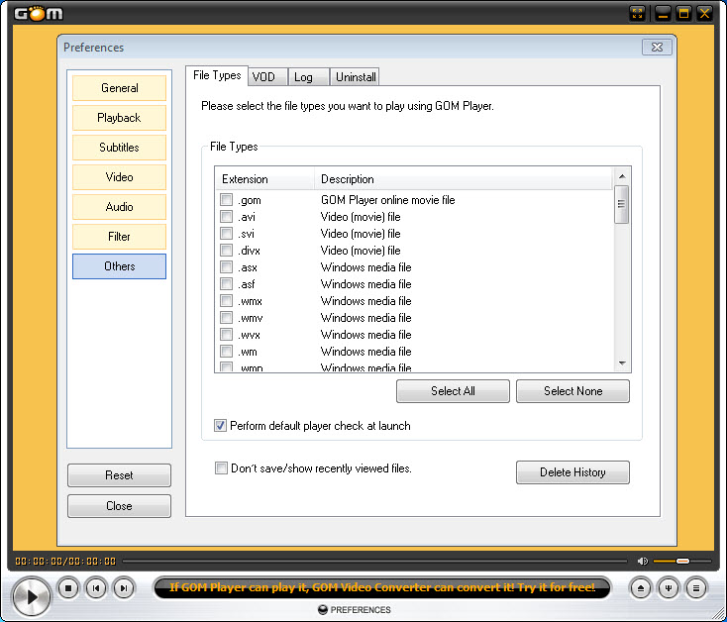
Task: Check the .wm extension checkbox
Action: (x=226, y=352)
